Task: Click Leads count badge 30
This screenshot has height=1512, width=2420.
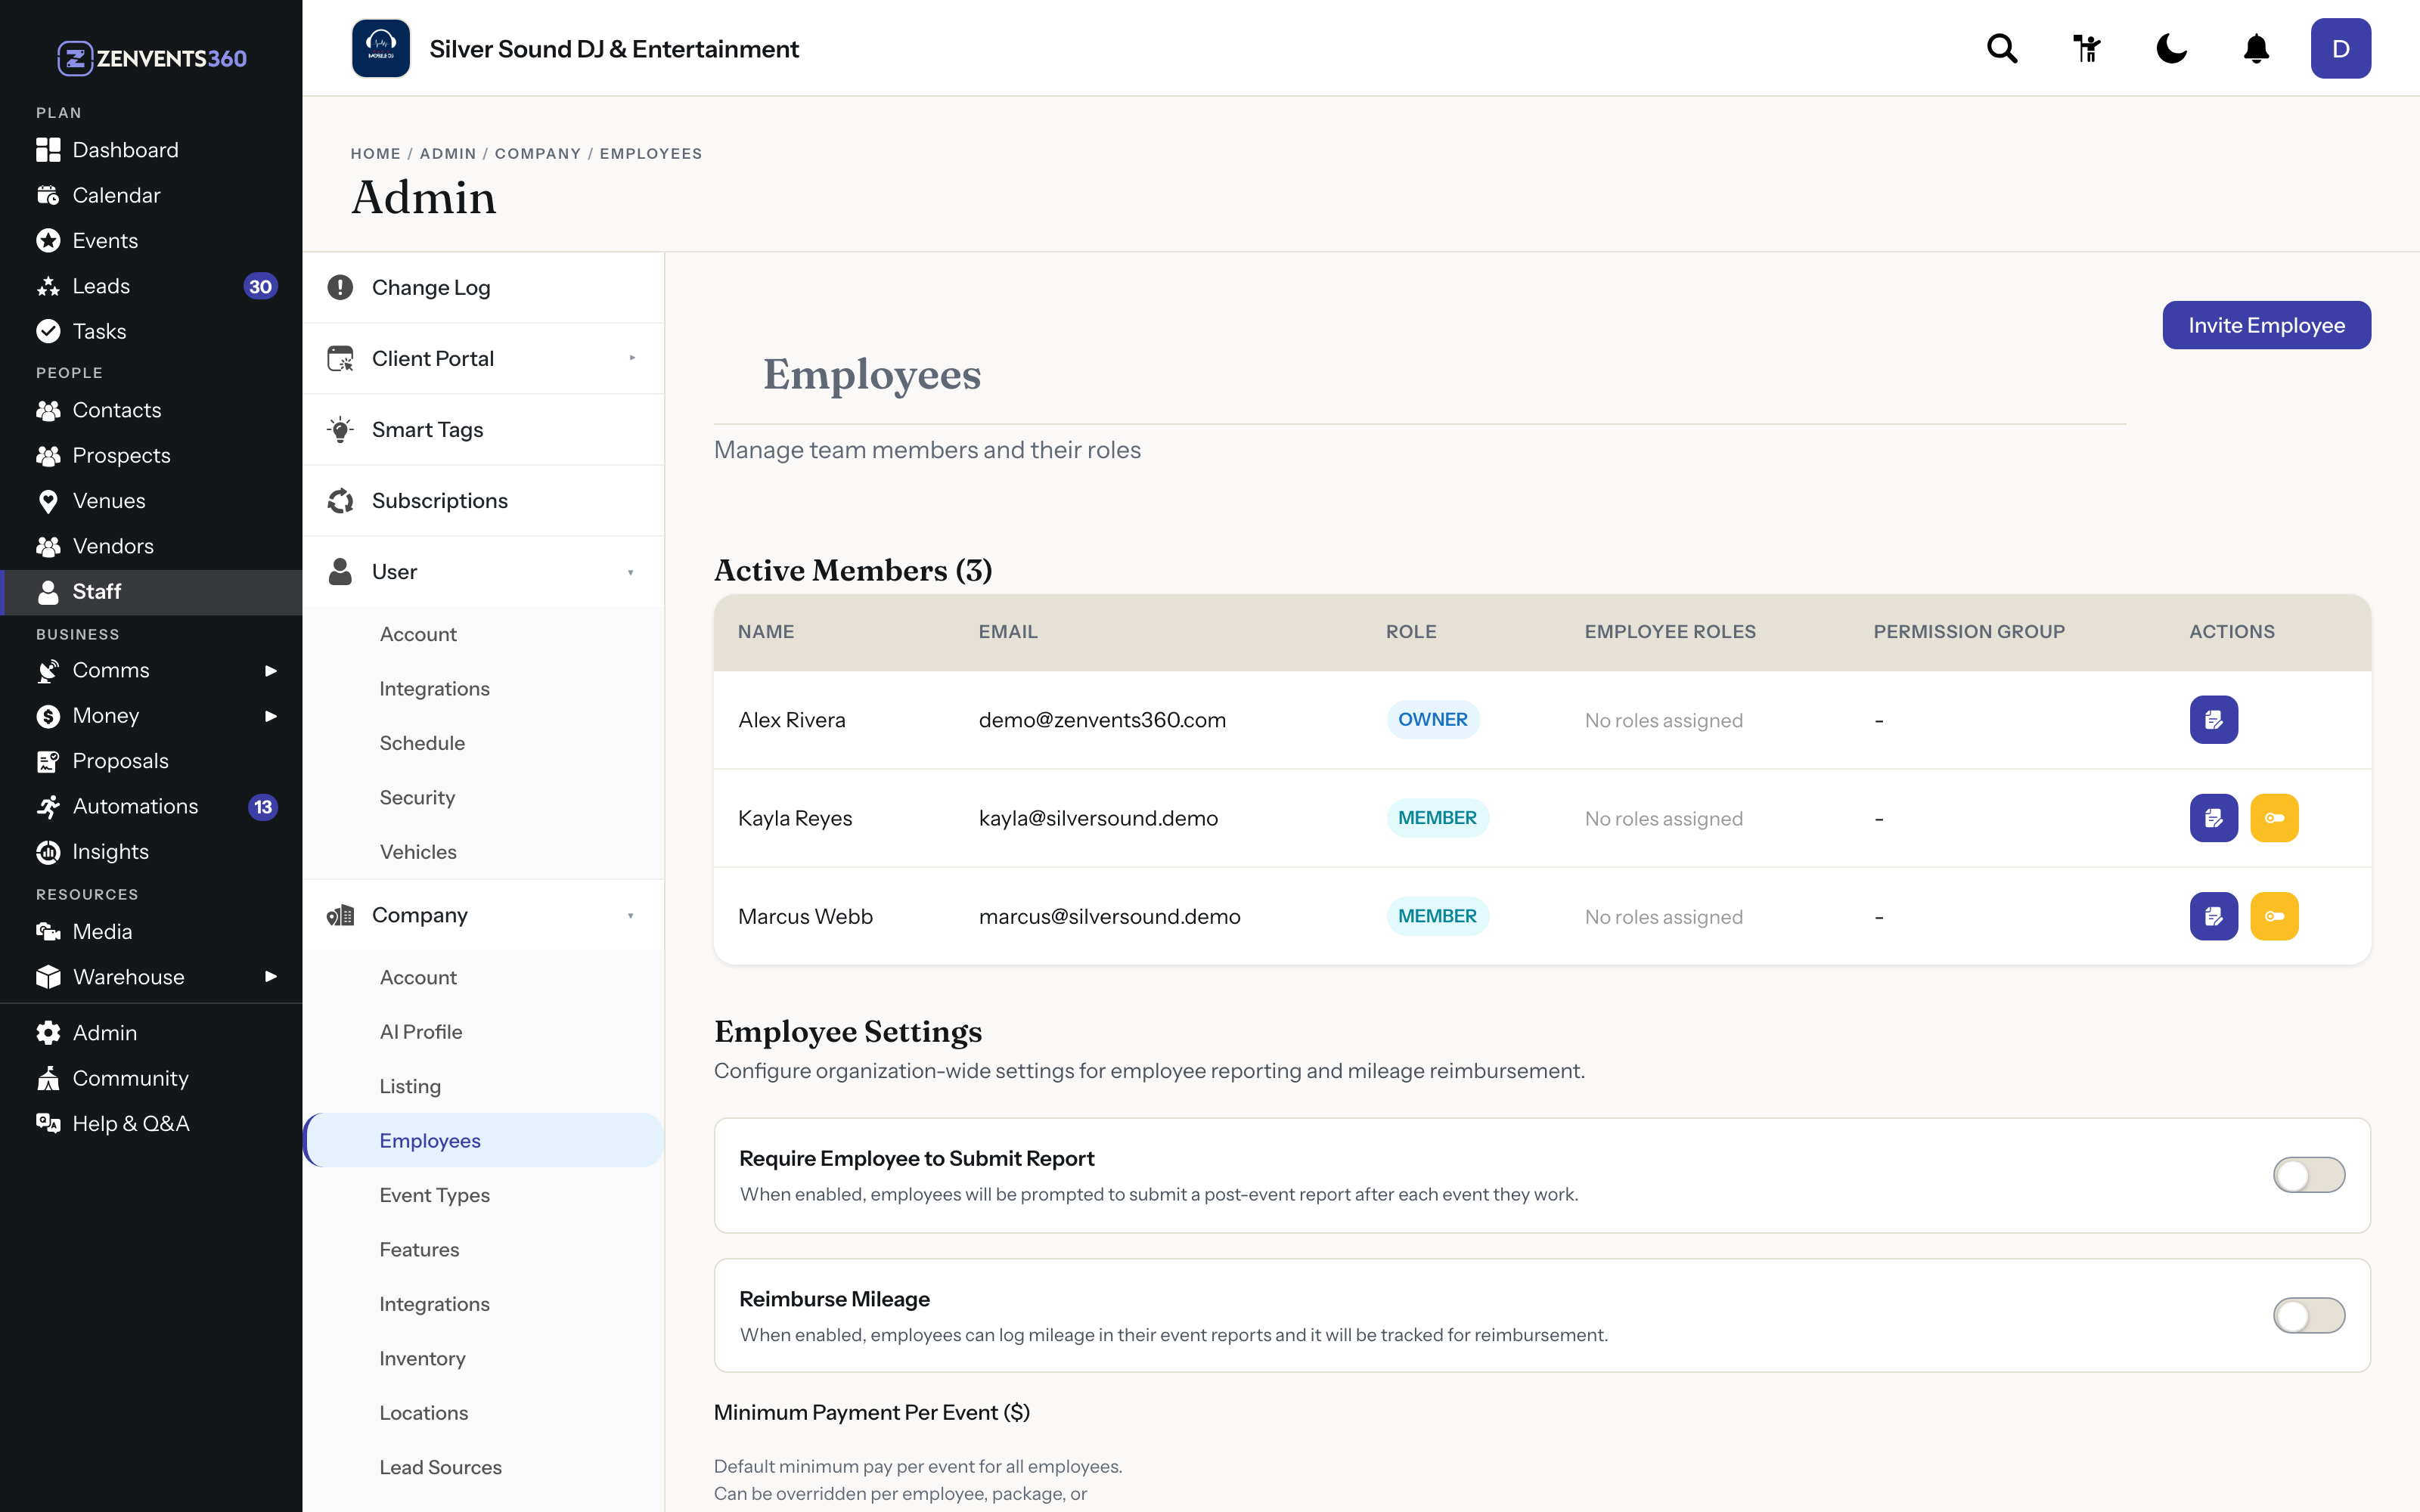Action: (260, 286)
